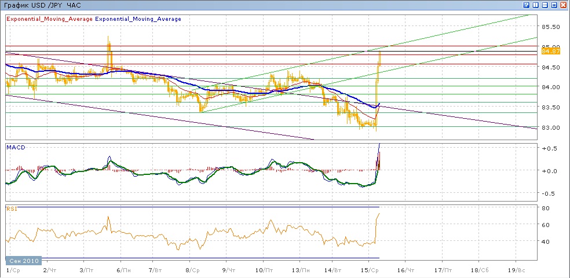Click the current price tag 84.87

pyautogui.click(x=550, y=52)
